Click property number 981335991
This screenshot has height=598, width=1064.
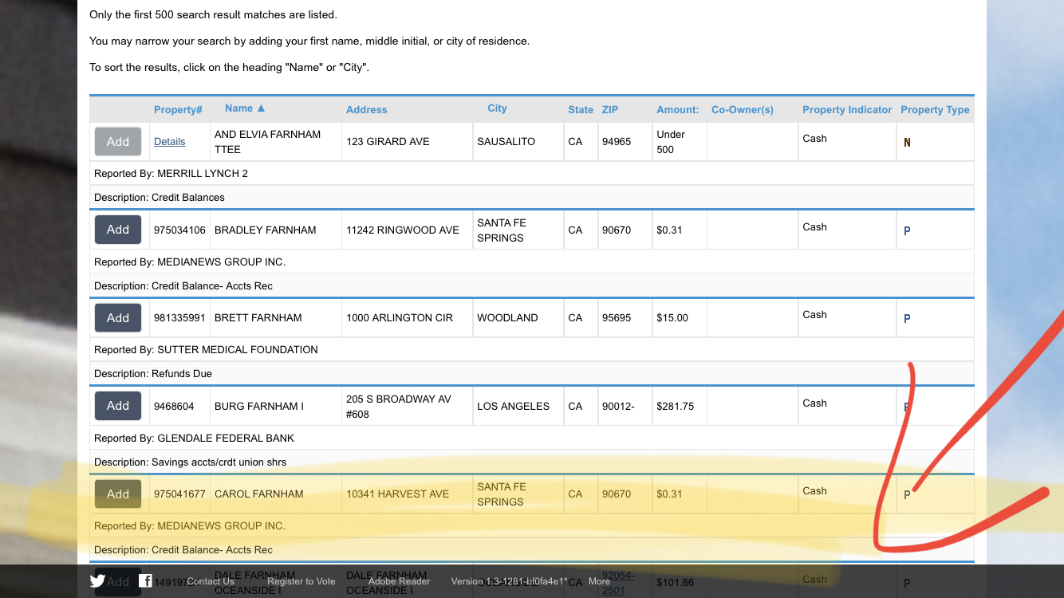pos(179,317)
